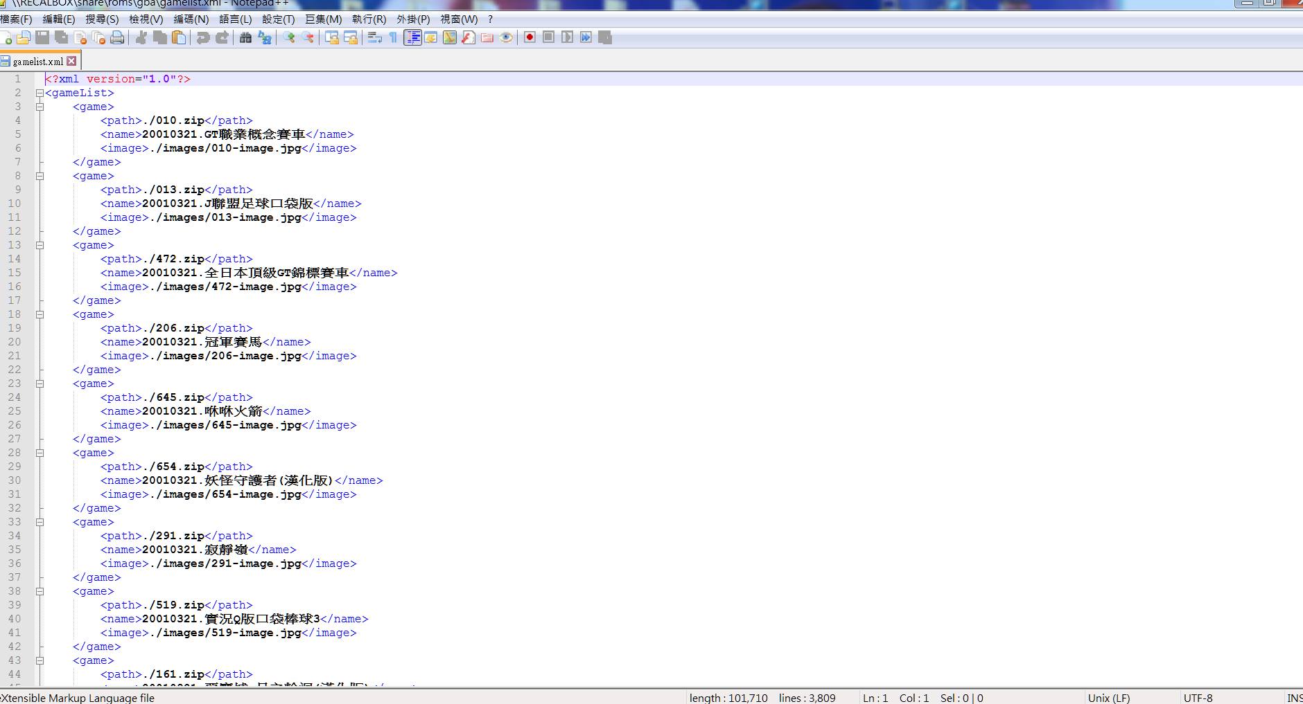Toggle word wrap in the toolbar
Screen dimensions: 1303x704
(375, 37)
